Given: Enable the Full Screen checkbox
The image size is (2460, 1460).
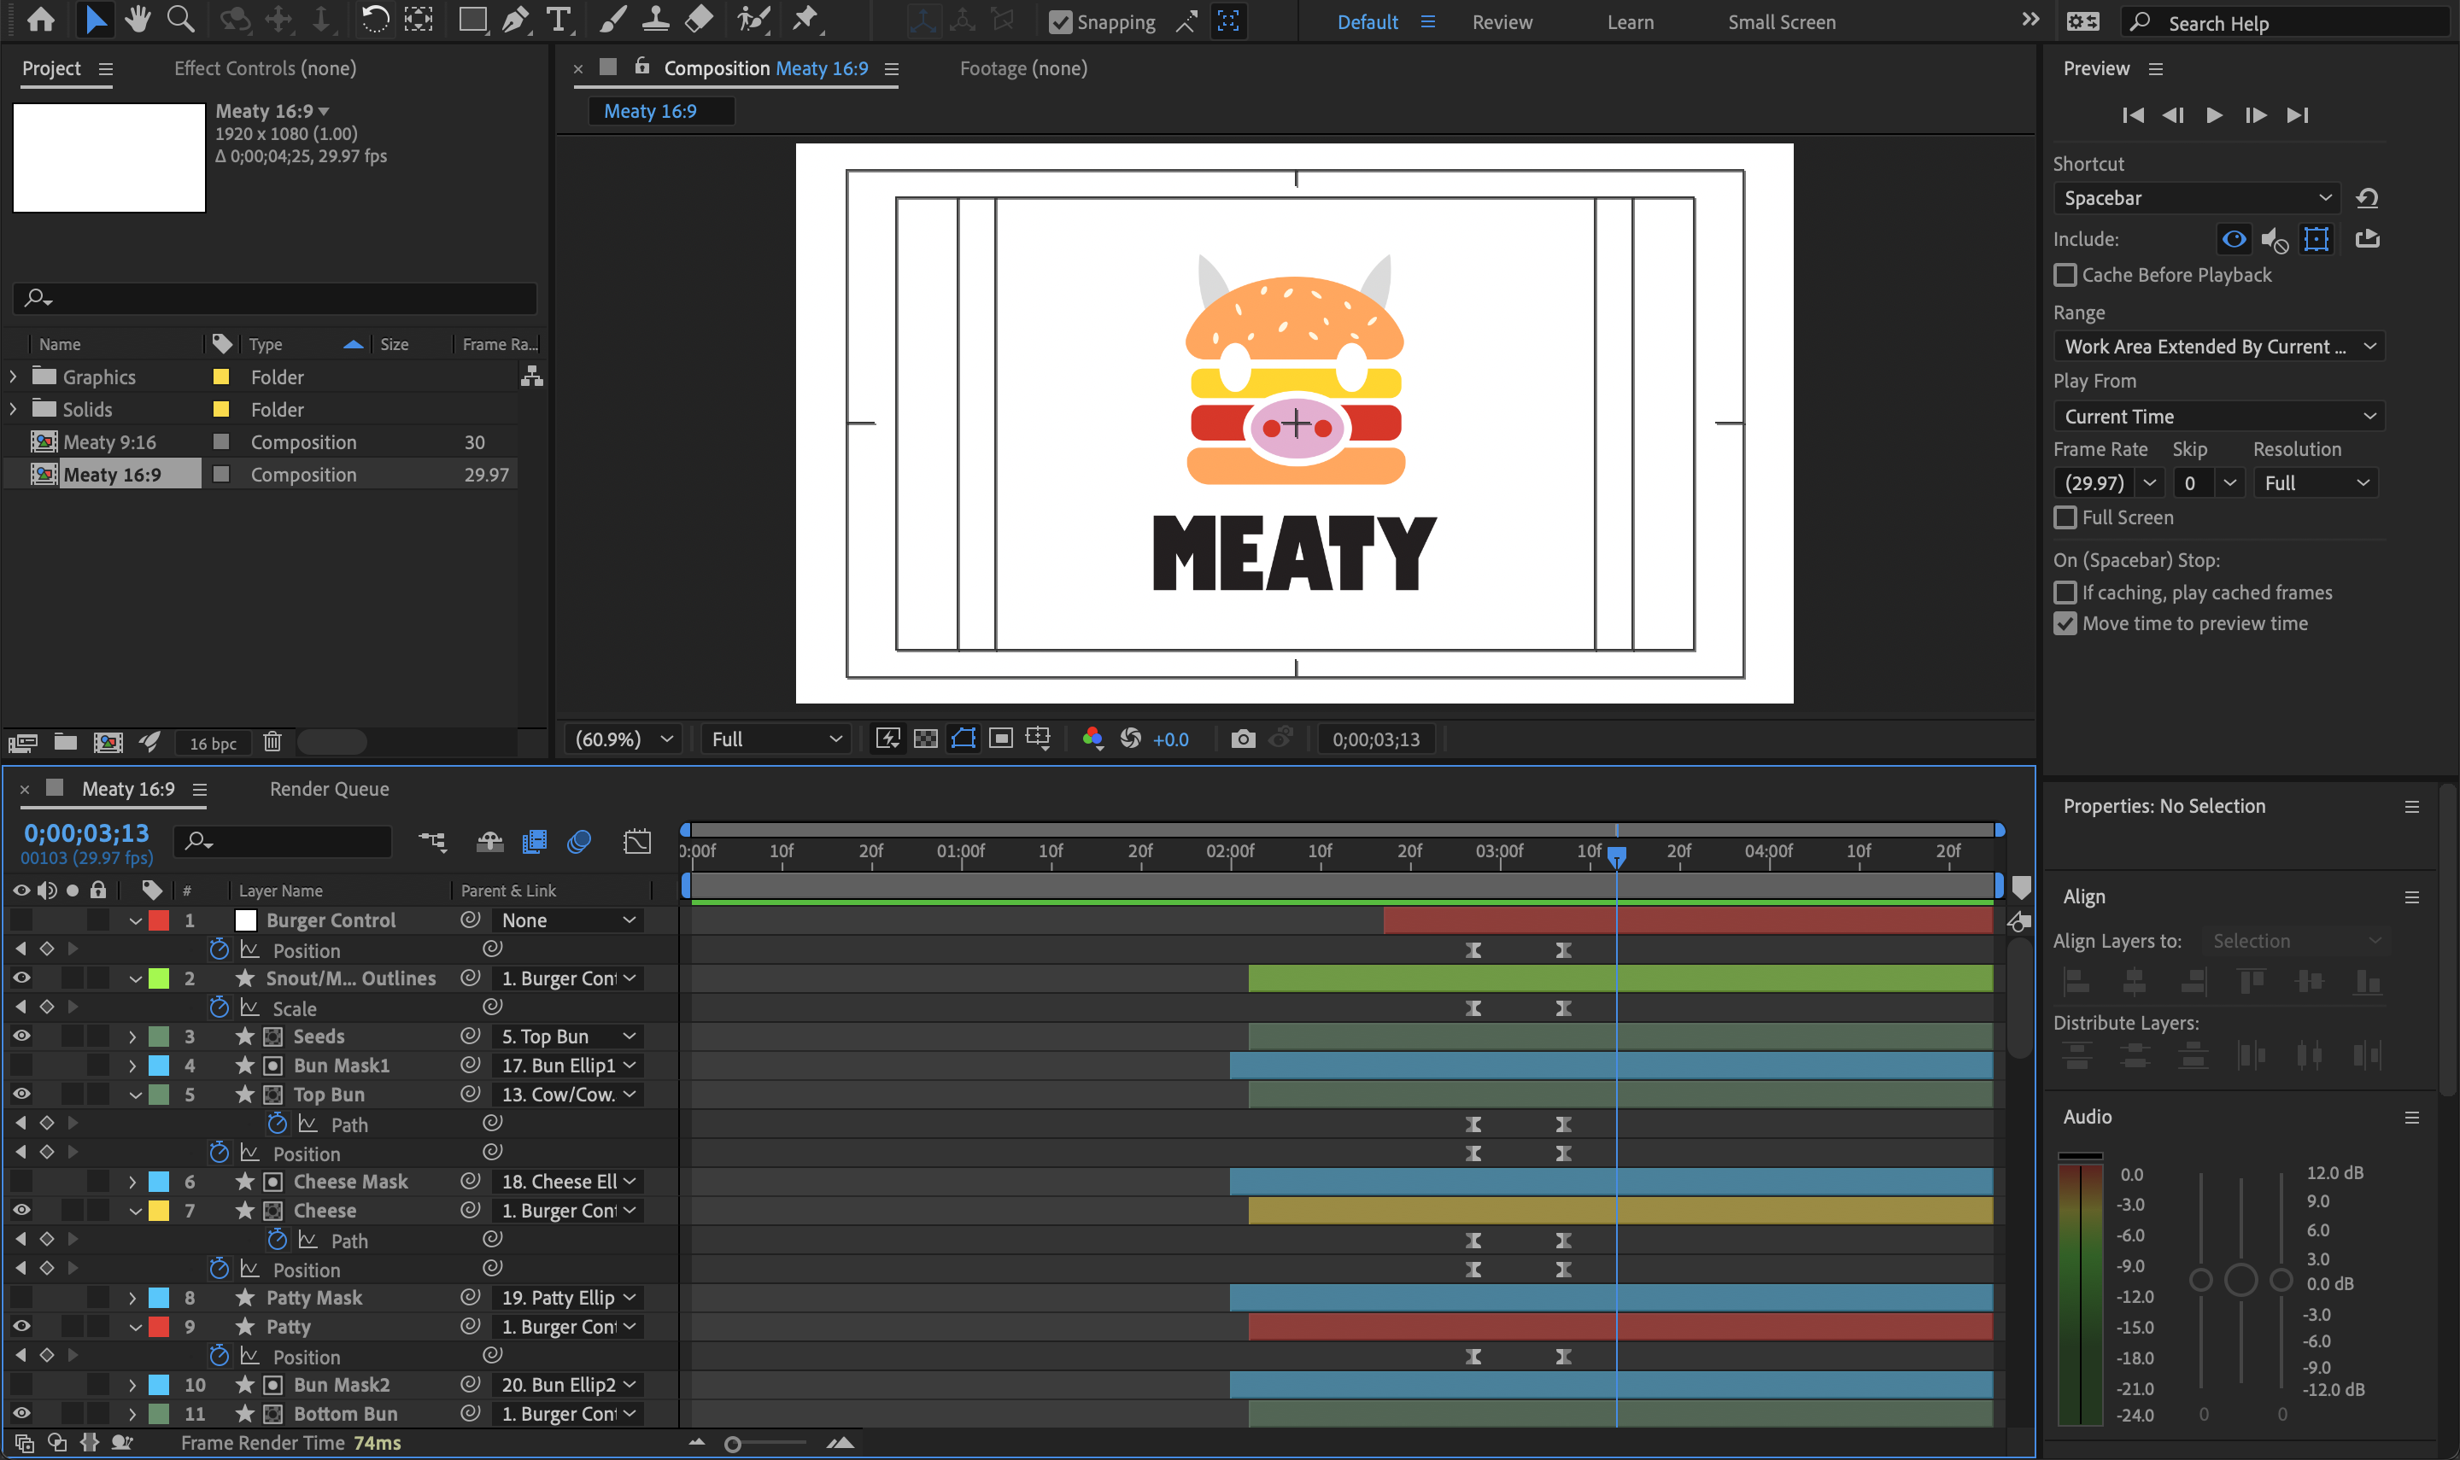Looking at the screenshot, I should point(2065,517).
